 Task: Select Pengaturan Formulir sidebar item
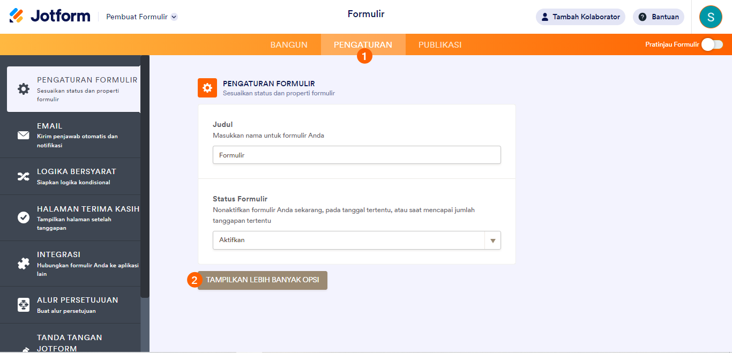click(73, 89)
